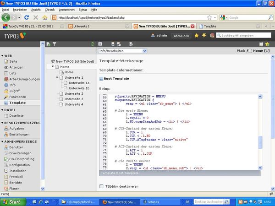
Task: Toggle the T3Editor deaktivieren checkbox
Action: coord(101,186)
